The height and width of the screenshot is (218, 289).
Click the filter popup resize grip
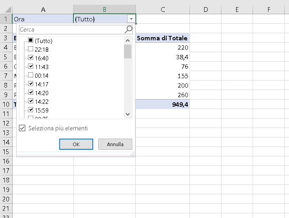point(132,154)
